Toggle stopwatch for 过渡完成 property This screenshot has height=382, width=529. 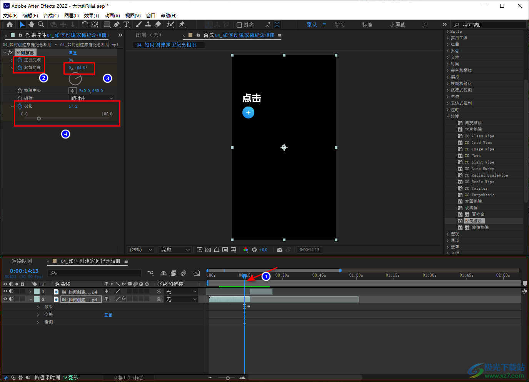20,60
